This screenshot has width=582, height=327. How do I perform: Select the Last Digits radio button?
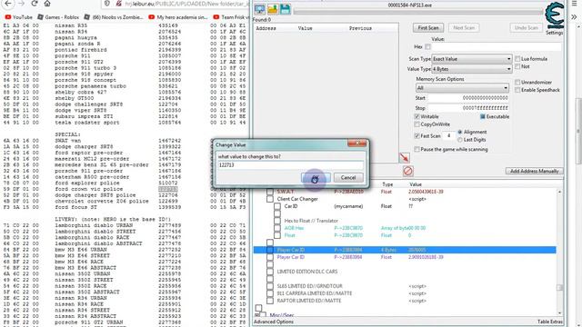coord(460,140)
